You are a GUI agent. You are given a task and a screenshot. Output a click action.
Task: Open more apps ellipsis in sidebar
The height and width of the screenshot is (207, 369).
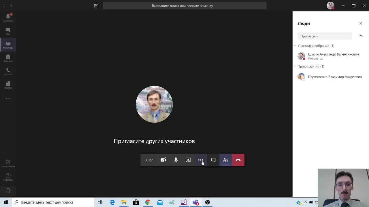coord(8,98)
